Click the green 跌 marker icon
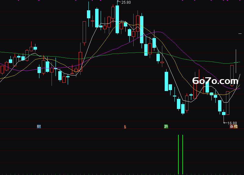The width and height of the screenshot is (244, 175). [x=166, y=126]
